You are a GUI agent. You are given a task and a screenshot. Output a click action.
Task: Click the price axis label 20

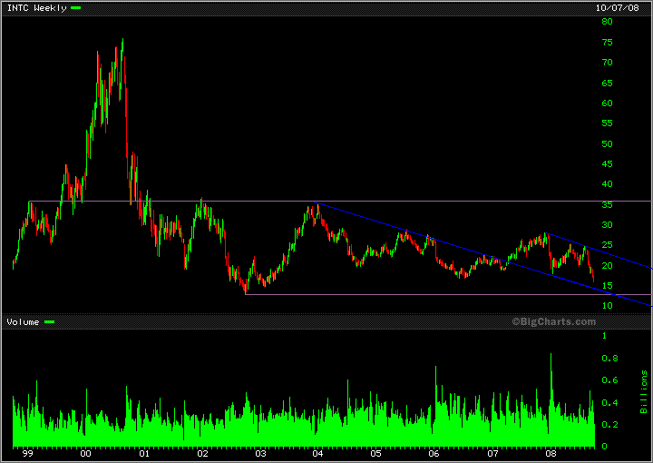point(607,265)
